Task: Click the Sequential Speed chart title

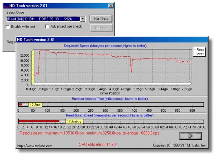Action: 105,46
